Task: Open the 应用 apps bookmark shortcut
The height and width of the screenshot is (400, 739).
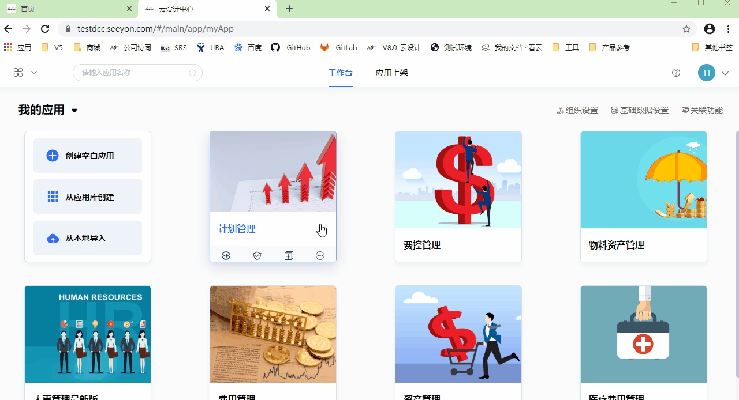Action: tap(17, 47)
